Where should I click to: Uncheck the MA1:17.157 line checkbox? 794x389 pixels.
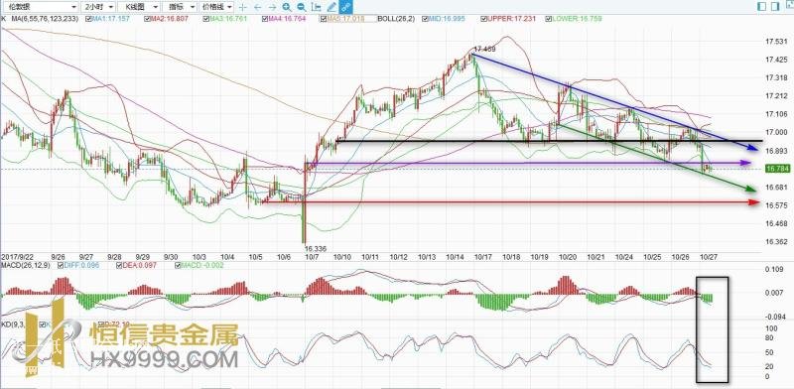[89, 19]
